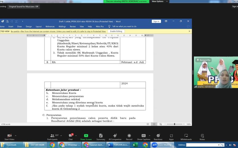The image size is (238, 148).
Task: Open Reactions in the meeting toolbar
Action: [158, 136]
